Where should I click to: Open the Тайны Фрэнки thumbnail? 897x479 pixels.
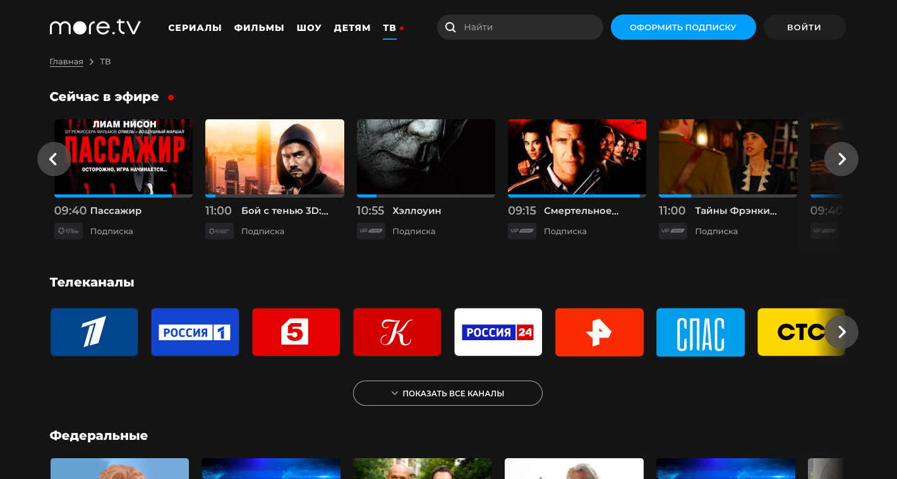pos(728,157)
